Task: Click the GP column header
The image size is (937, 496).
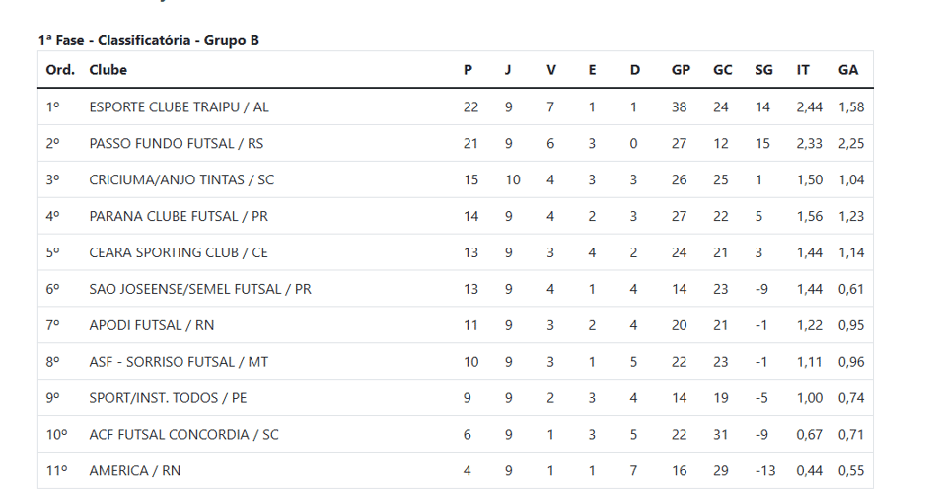Action: 681,70
